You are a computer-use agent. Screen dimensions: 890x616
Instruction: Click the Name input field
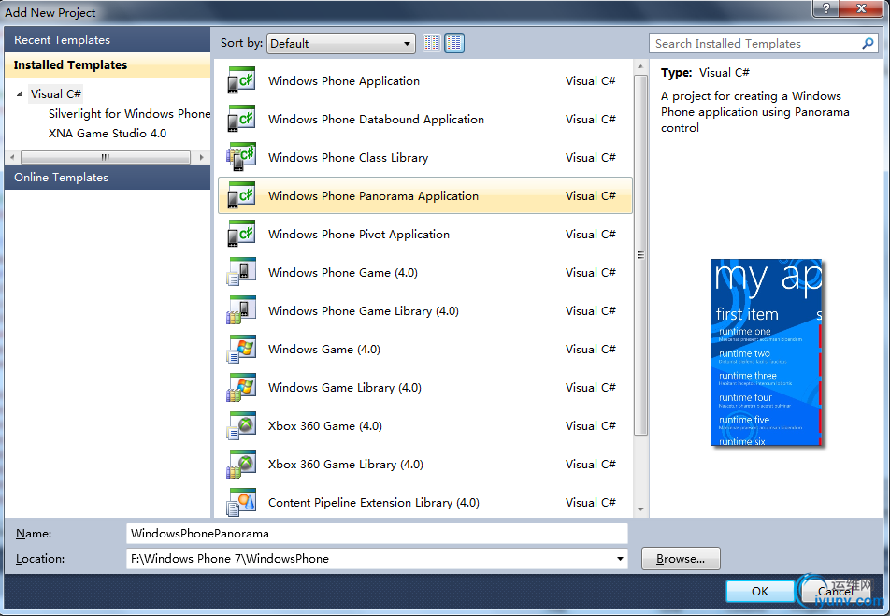(x=377, y=534)
